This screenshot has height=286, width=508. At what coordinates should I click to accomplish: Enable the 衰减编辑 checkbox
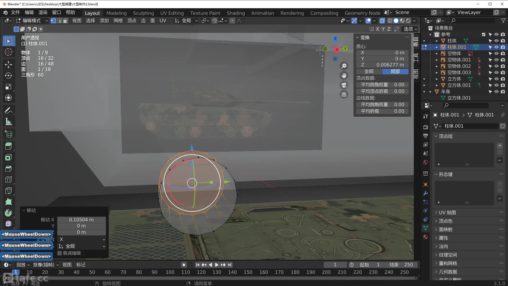pyautogui.click(x=60, y=253)
